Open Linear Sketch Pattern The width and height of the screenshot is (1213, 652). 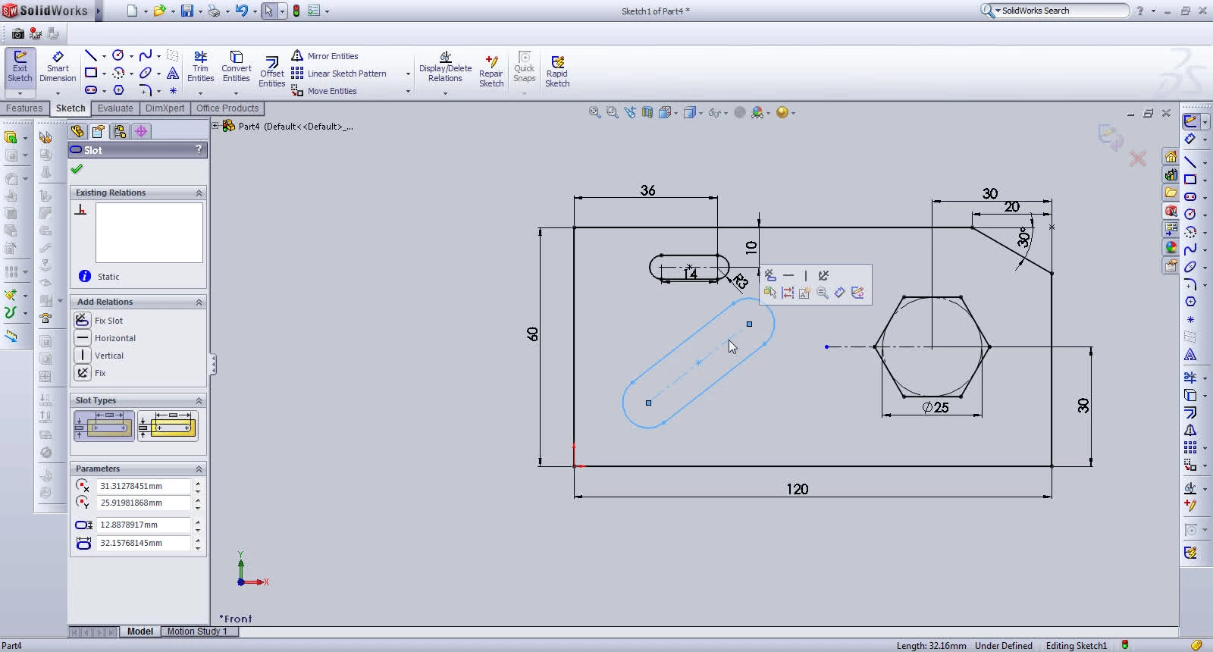click(x=339, y=74)
